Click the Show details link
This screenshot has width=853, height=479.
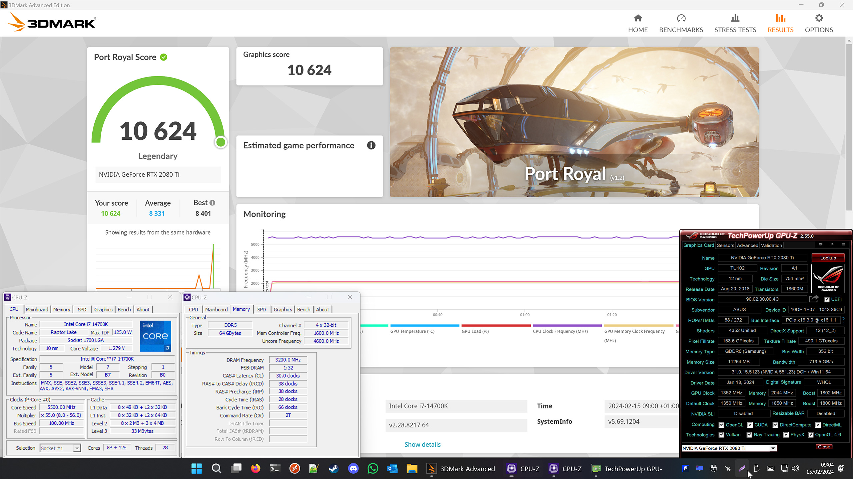point(423,444)
